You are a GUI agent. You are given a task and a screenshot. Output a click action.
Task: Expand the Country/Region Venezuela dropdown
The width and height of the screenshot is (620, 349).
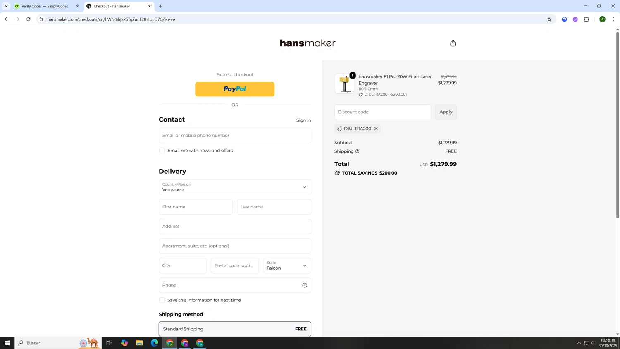(235, 187)
